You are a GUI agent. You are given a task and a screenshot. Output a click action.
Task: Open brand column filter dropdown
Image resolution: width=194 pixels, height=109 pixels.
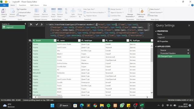coord(55,41)
